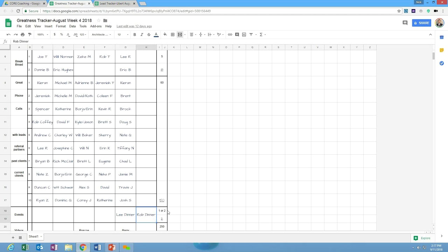448x252 pixels.
Task: Insert a chart from the toolbar
Action: point(244,35)
